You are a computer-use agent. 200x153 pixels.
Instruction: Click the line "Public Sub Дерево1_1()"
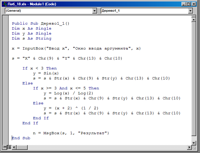tap(41, 23)
